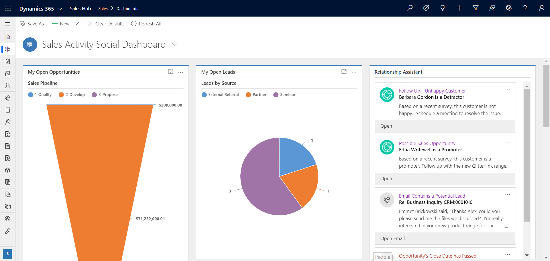Open the wrench tool sidebar icon
The width and height of the screenshot is (550, 261).
(8, 231)
